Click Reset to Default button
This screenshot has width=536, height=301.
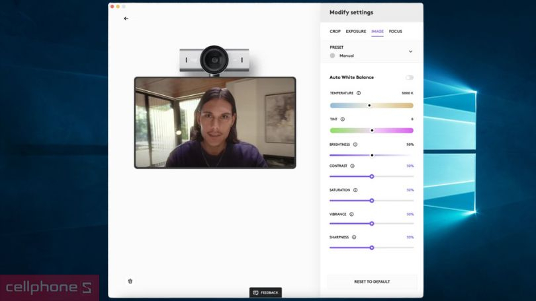[372, 282]
